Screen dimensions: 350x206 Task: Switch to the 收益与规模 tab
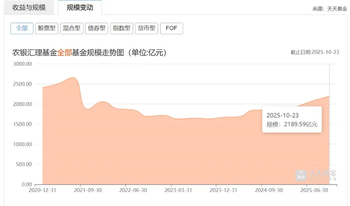[x=29, y=7]
